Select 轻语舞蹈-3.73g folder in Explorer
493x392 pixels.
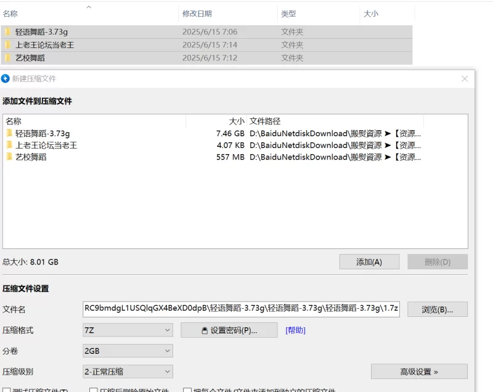206,32
